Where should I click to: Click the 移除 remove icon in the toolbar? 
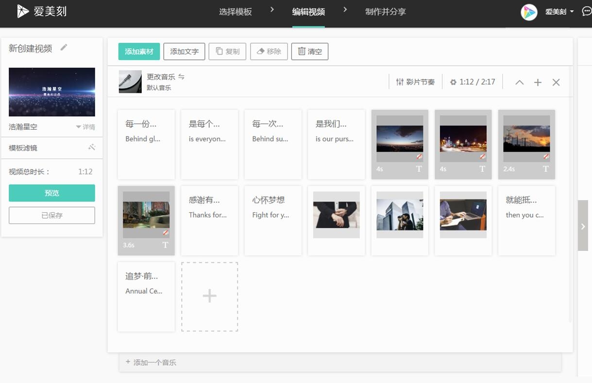click(259, 51)
